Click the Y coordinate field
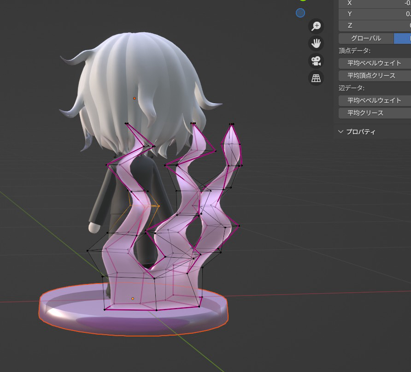This screenshot has width=411, height=372. [x=375, y=14]
